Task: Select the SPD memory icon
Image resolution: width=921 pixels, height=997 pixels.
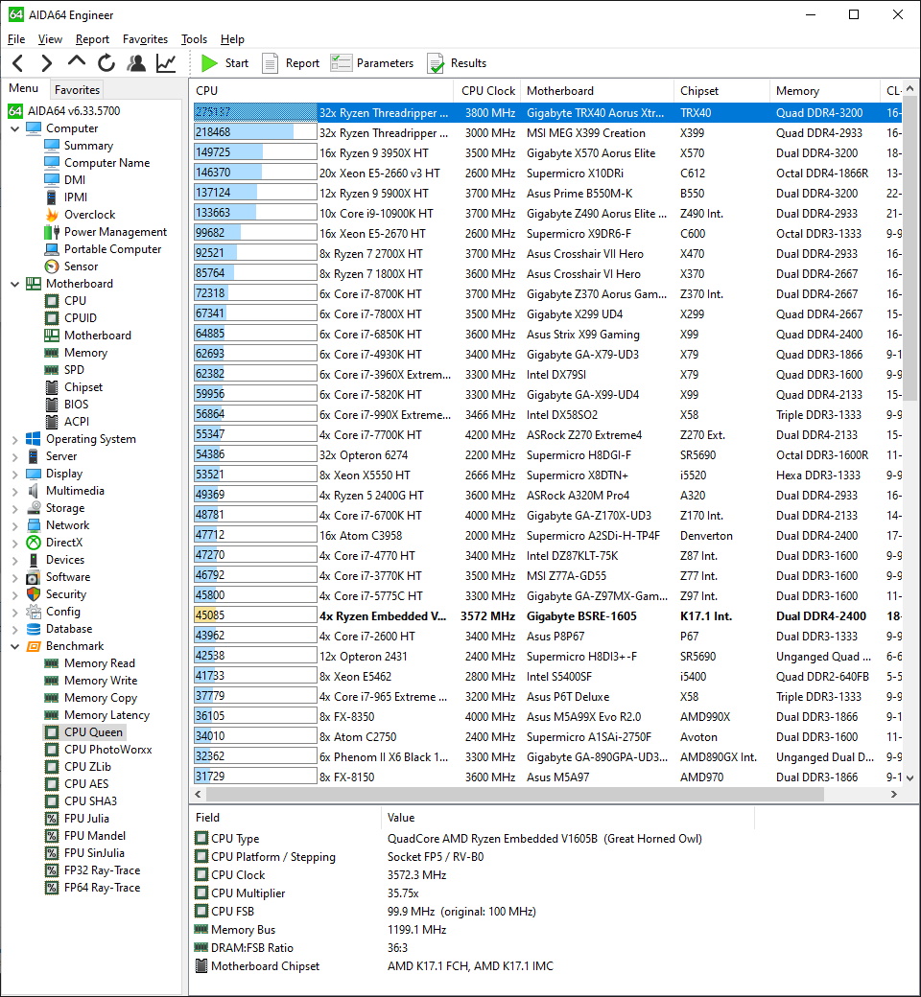Action: pos(52,369)
